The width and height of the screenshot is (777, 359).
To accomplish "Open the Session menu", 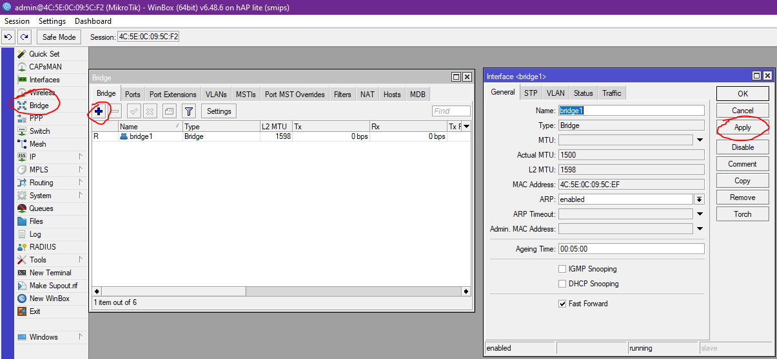I will 17,21.
